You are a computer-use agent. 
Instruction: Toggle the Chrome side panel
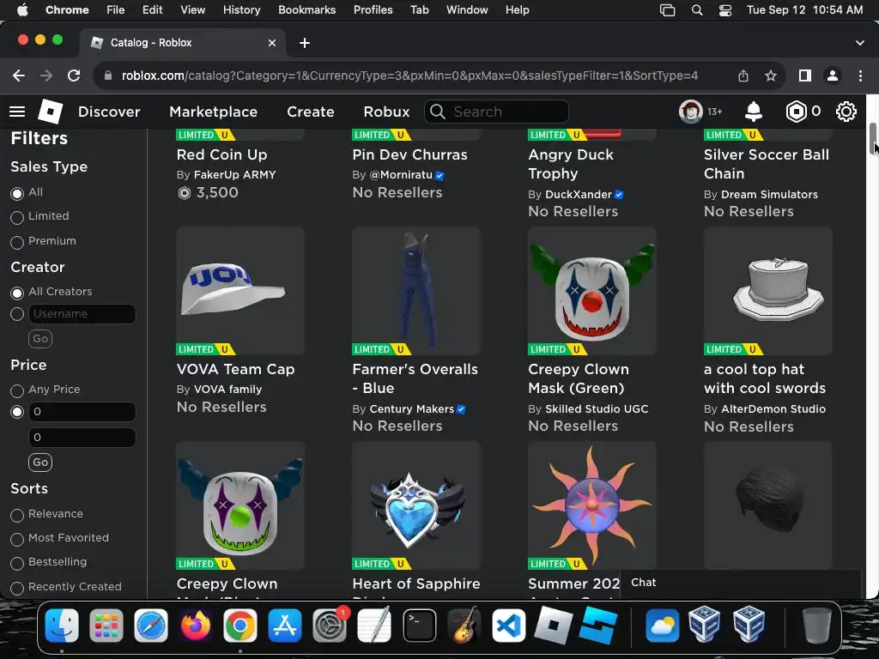(805, 76)
